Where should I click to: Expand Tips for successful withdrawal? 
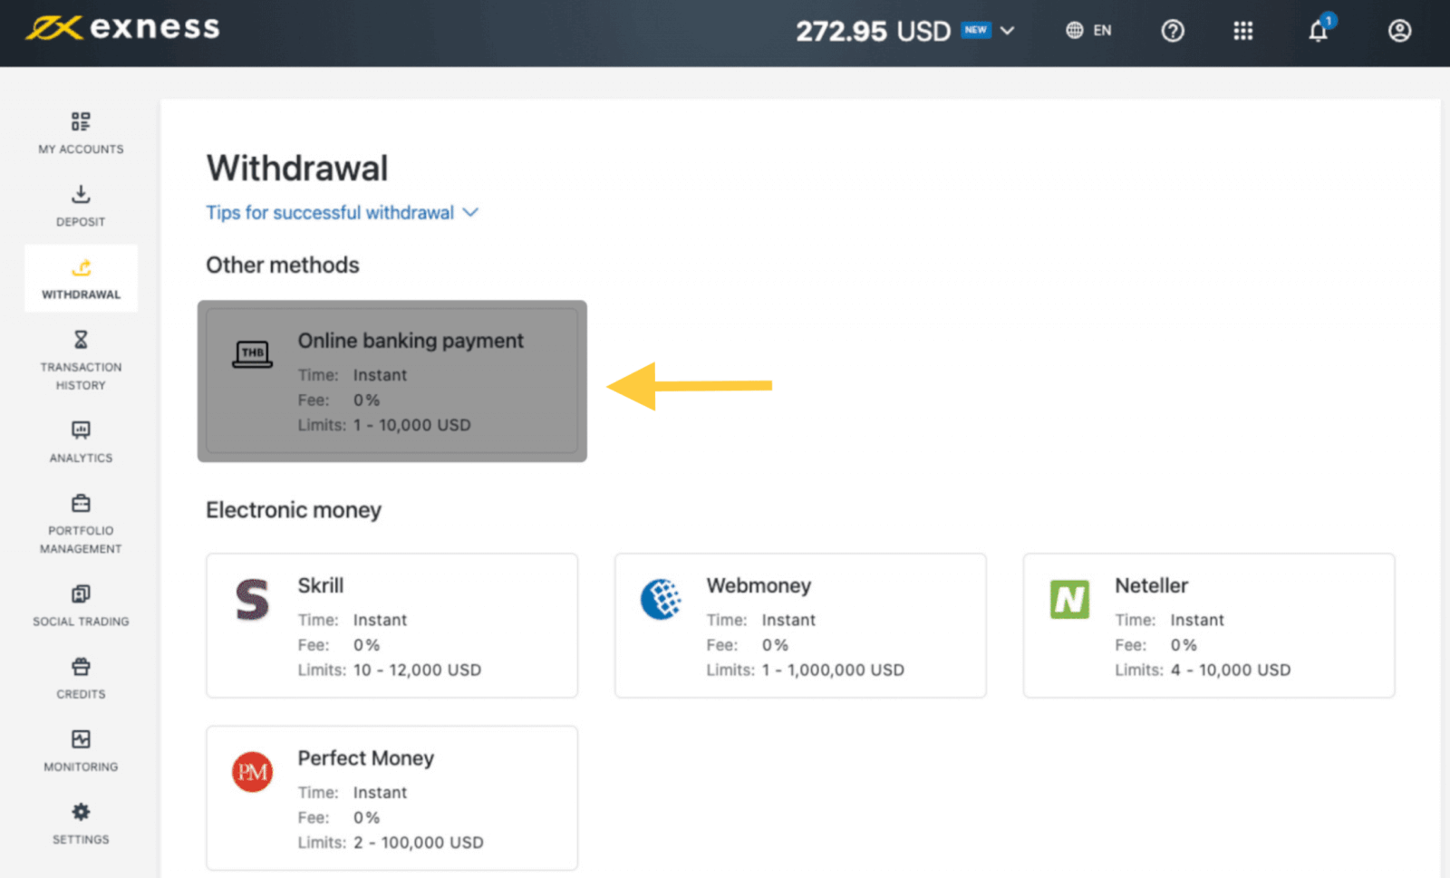click(342, 213)
